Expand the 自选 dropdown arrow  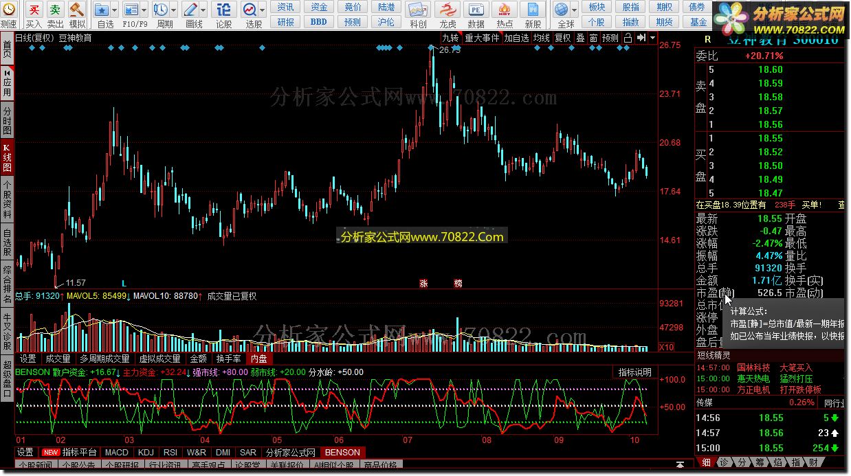click(113, 10)
